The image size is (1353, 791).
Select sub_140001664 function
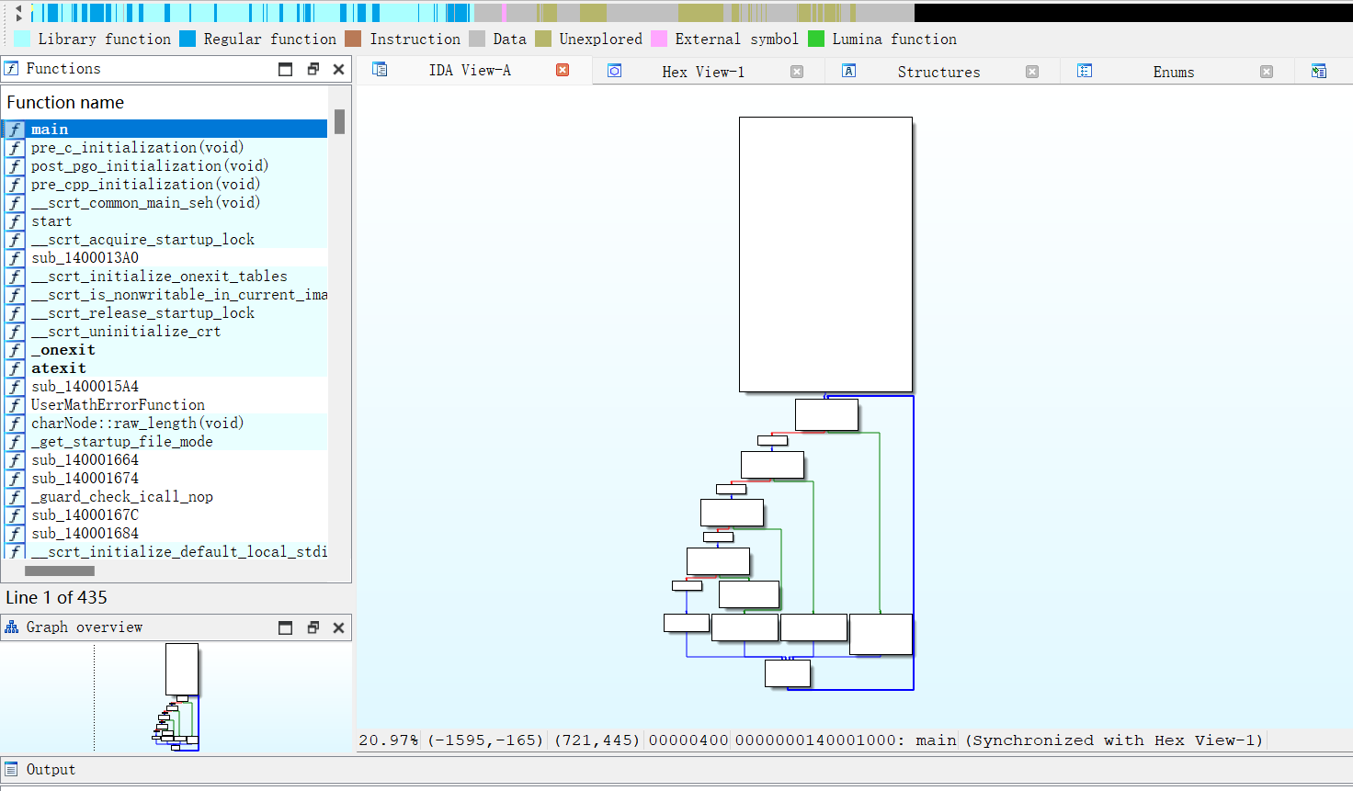pyautogui.click(x=165, y=459)
